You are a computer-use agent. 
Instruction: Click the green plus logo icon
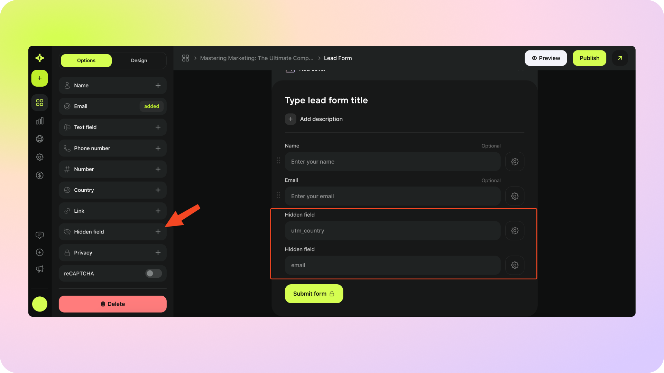[39, 58]
